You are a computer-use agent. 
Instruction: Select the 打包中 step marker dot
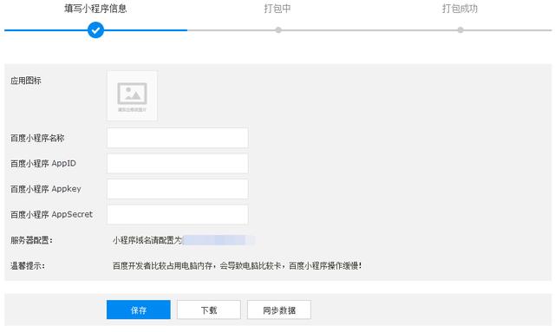coord(278,30)
